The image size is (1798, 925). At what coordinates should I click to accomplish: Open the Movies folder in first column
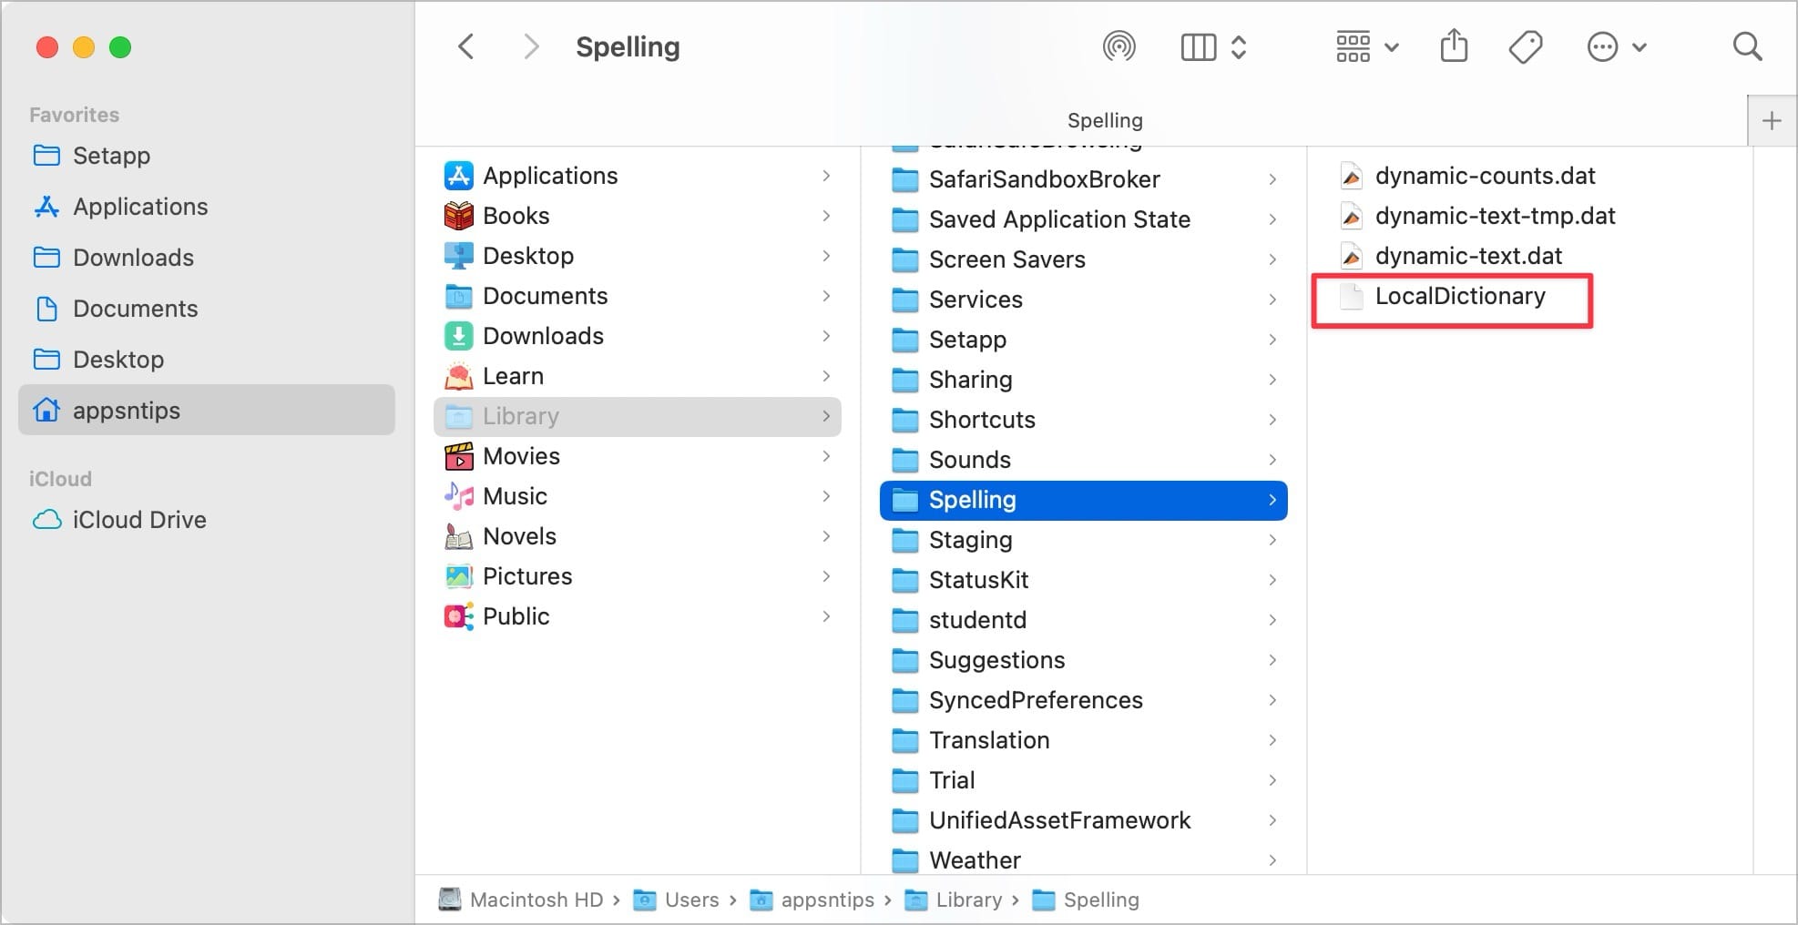point(521,456)
